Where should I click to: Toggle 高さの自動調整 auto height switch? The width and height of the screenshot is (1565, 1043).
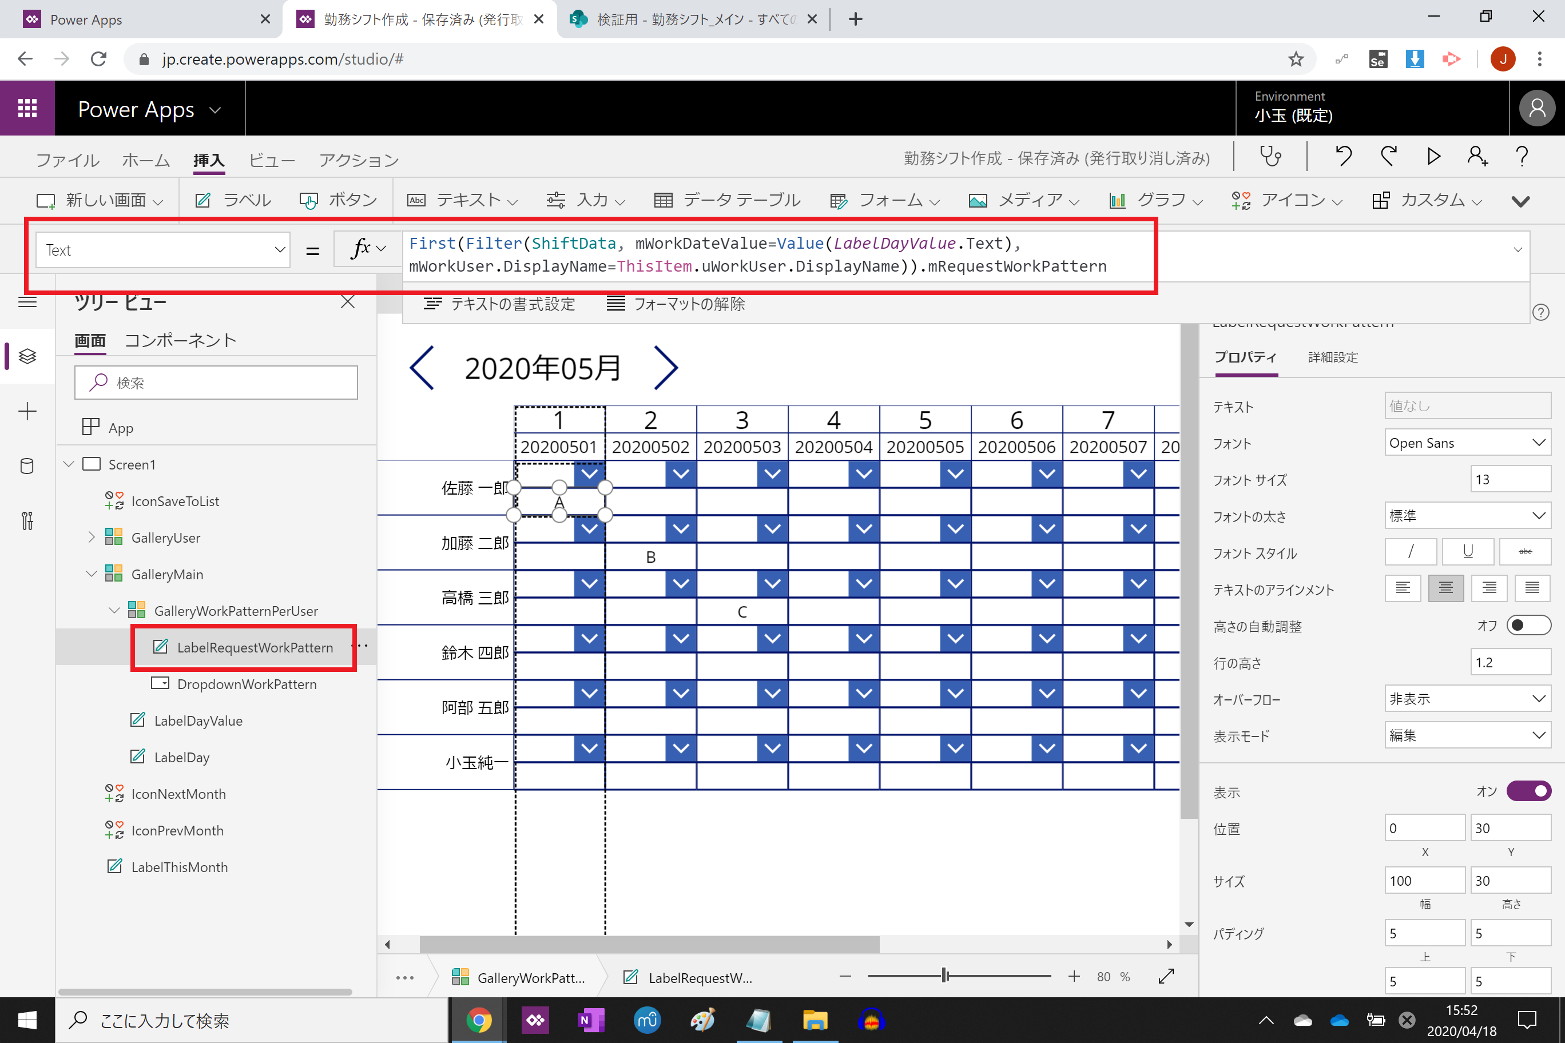point(1528,625)
